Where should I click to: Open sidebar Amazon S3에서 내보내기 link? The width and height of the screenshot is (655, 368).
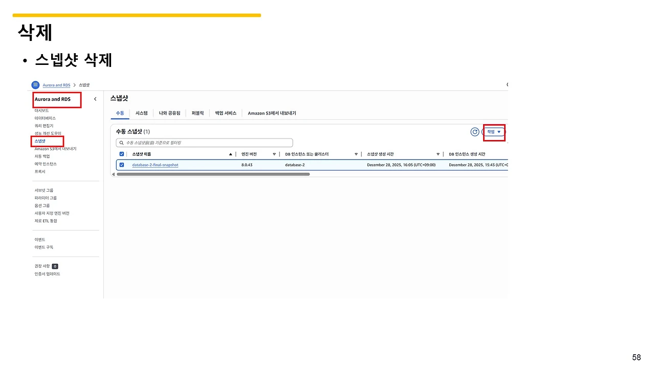[x=55, y=149]
